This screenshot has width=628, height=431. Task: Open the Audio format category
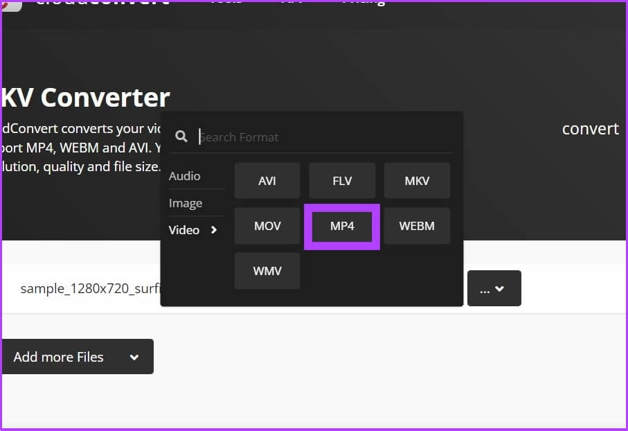click(185, 176)
